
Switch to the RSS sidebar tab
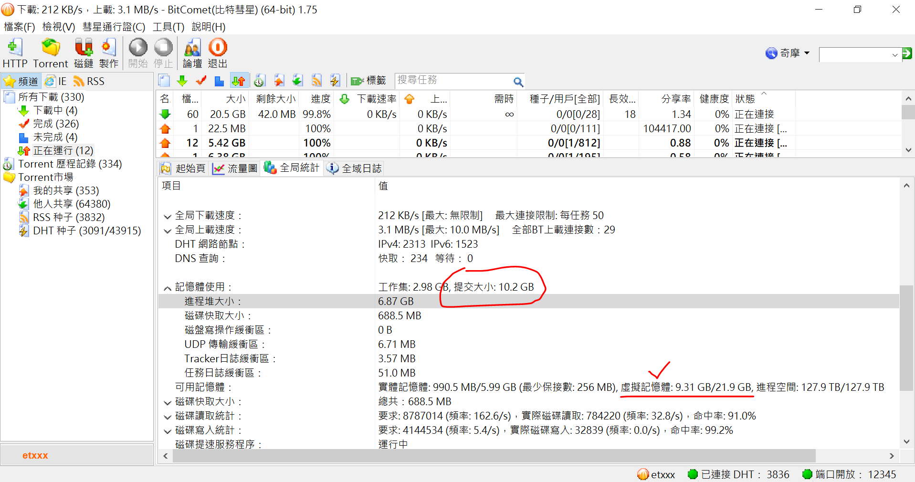89,81
